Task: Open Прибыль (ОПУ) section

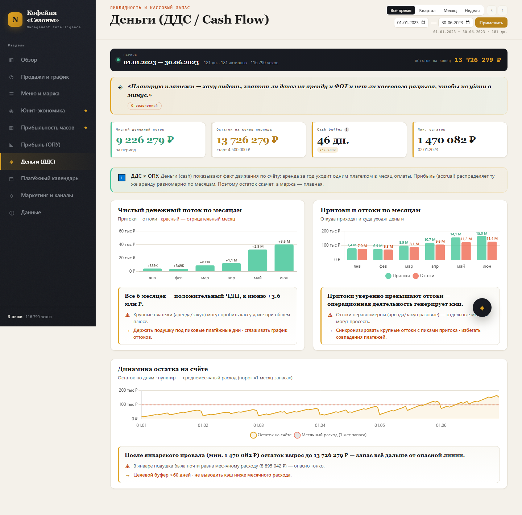Action: tap(48, 145)
